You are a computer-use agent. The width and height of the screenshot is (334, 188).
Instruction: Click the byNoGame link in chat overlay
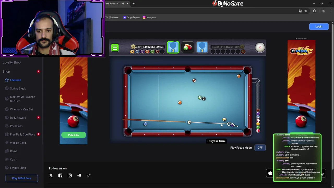pyautogui.click(x=301, y=172)
